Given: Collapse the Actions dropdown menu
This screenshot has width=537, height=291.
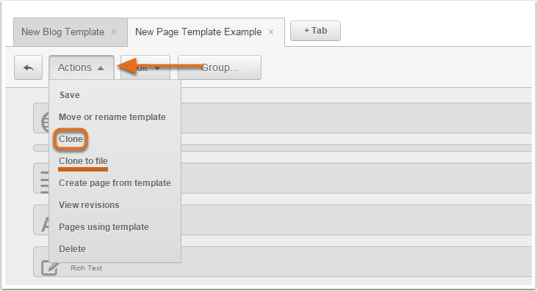Looking at the screenshot, I should (81, 67).
